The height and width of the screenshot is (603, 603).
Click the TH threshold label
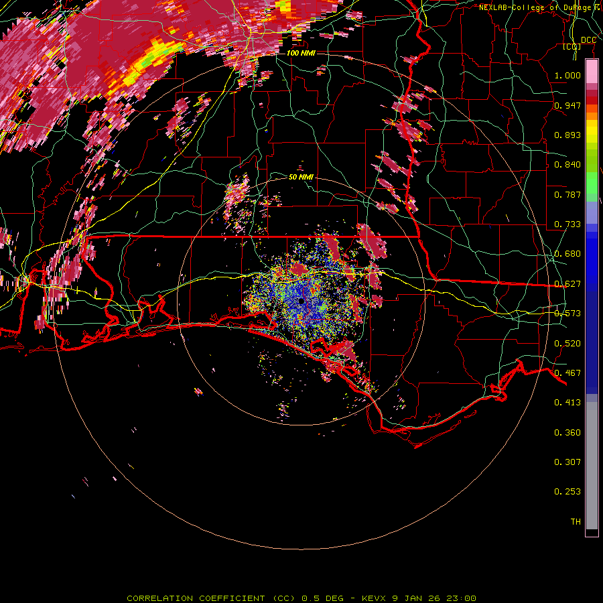pos(576,521)
